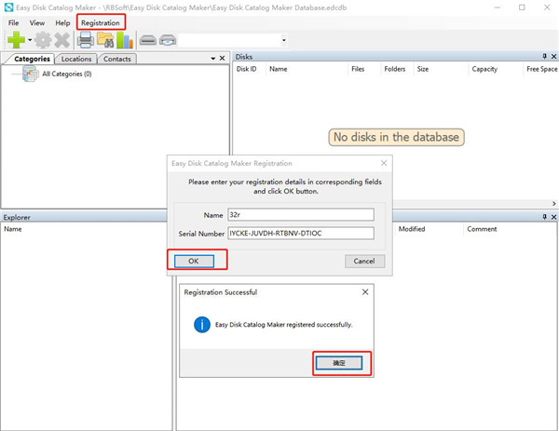
Task: Click the Name input field in Registration dialog
Action: click(301, 215)
